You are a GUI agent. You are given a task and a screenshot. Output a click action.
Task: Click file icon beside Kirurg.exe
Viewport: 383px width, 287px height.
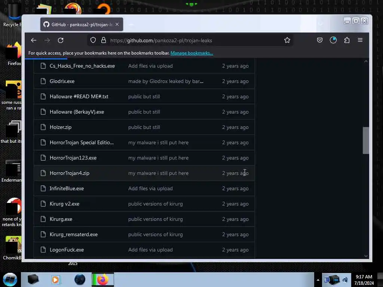click(43, 219)
